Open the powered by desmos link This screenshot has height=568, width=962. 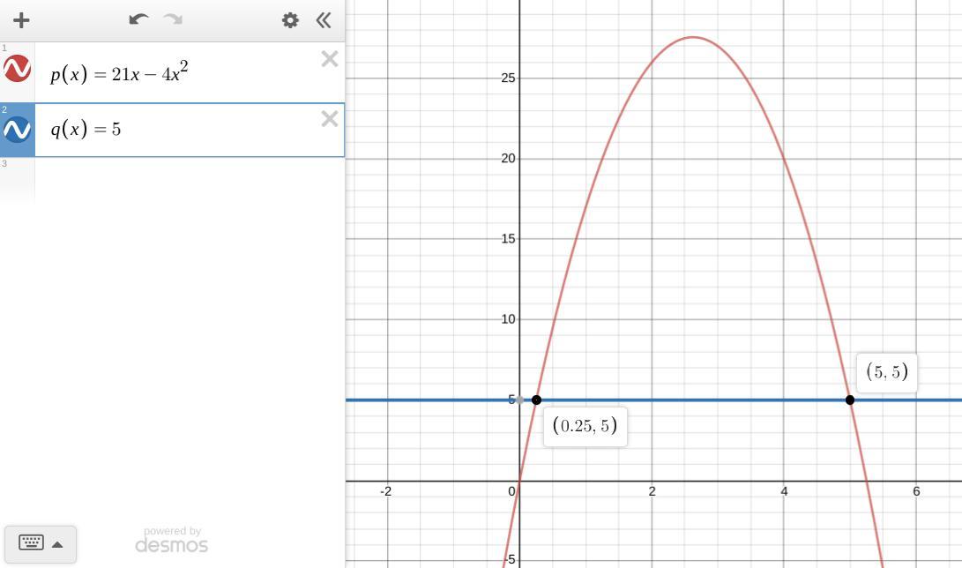pyautogui.click(x=172, y=540)
